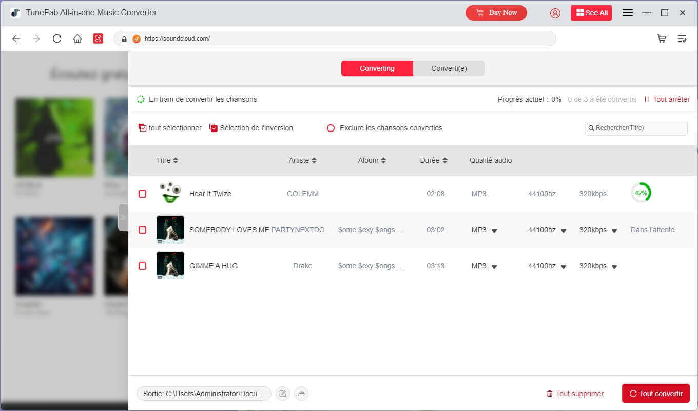Sort by Titre column arrows
This screenshot has width=698, height=411.
[176, 160]
